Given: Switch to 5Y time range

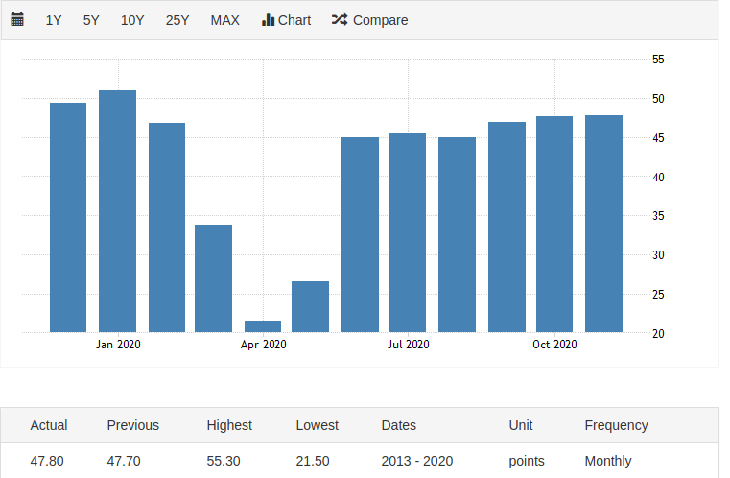Looking at the screenshot, I should point(91,20).
